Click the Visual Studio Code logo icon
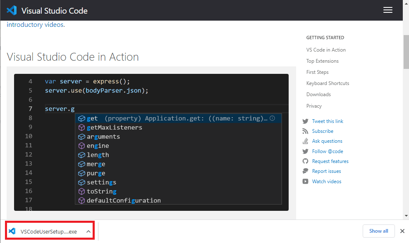409x243 pixels. point(12,10)
